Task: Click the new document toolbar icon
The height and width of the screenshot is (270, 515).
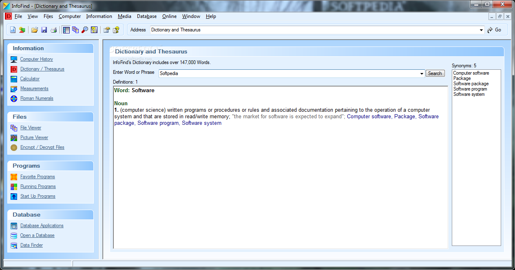Action: coord(13,30)
